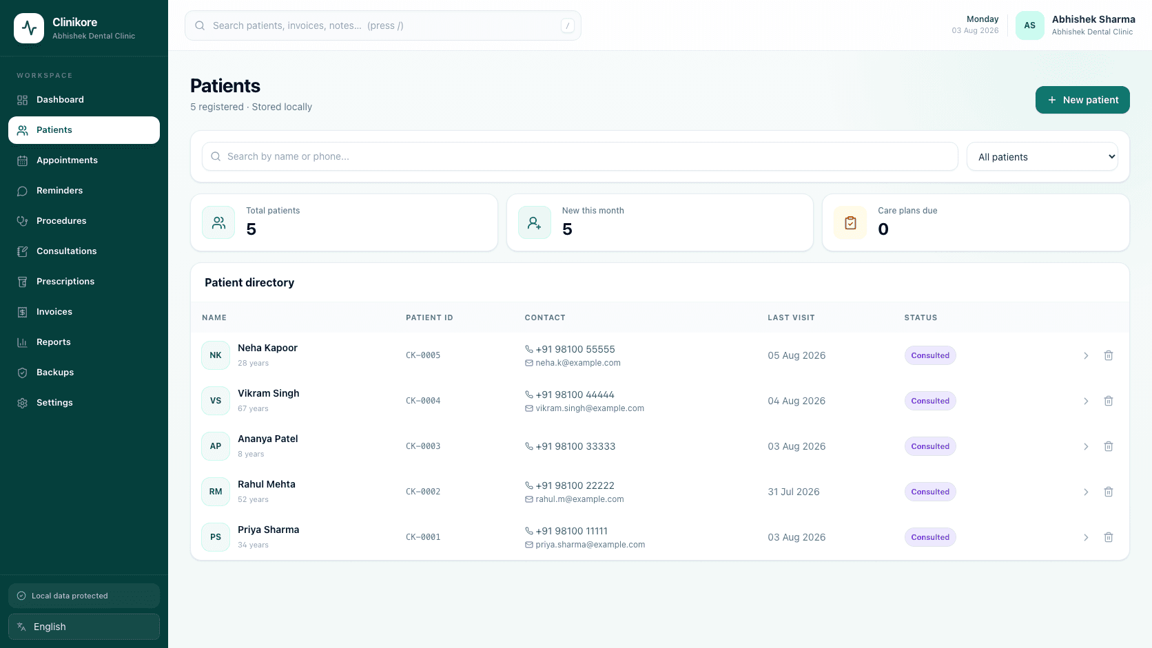Click the VS avatar for Vikram Singh
The image size is (1152, 648).
click(216, 401)
